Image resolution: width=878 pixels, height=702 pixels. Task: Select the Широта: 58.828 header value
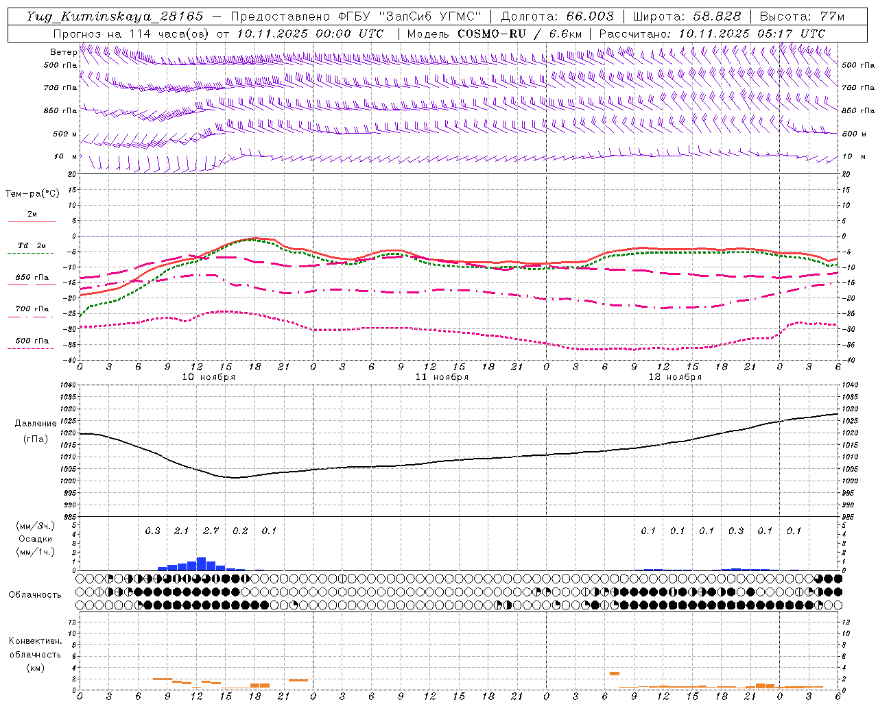(x=687, y=16)
